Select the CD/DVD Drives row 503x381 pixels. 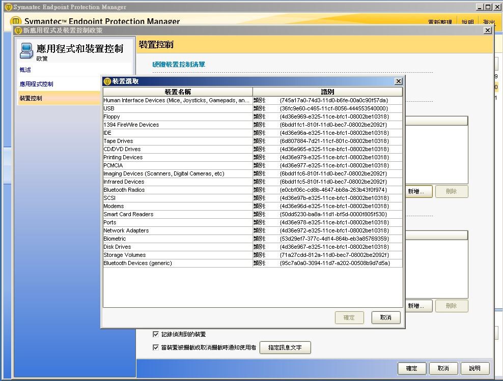(x=253, y=149)
